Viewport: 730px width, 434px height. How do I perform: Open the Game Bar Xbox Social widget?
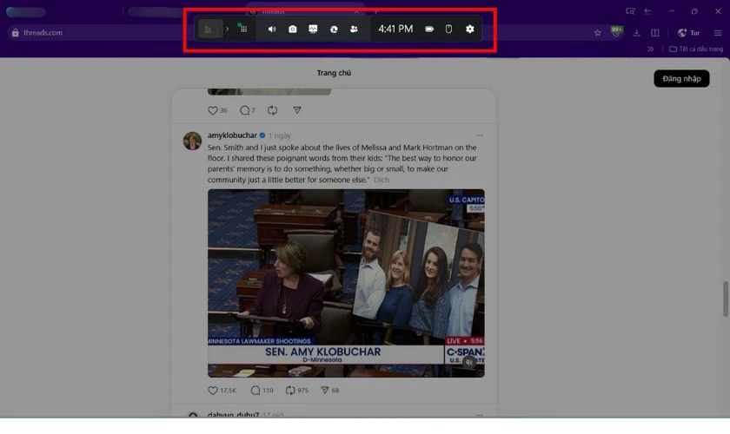354,29
